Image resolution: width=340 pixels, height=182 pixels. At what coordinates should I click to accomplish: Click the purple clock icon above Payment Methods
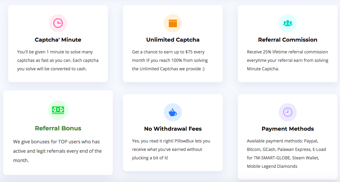point(287,112)
